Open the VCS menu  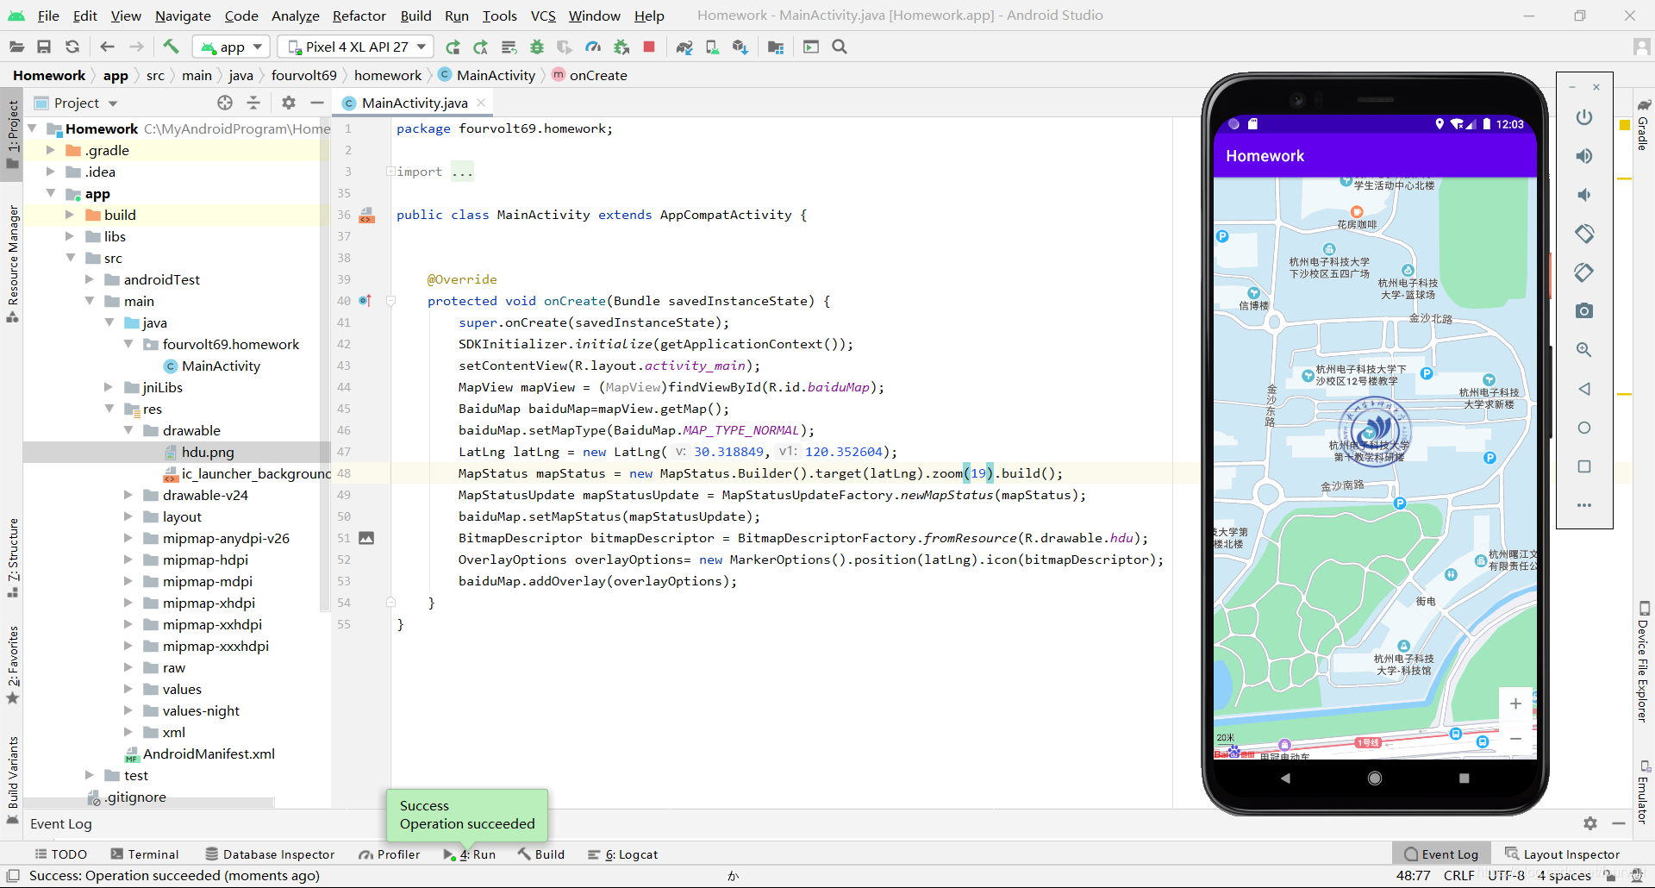543,16
